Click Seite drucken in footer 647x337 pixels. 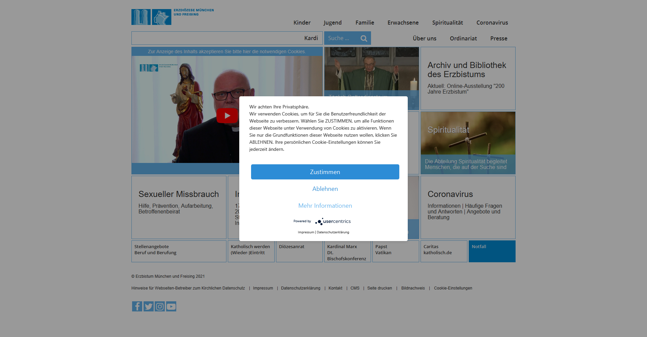pos(379,288)
